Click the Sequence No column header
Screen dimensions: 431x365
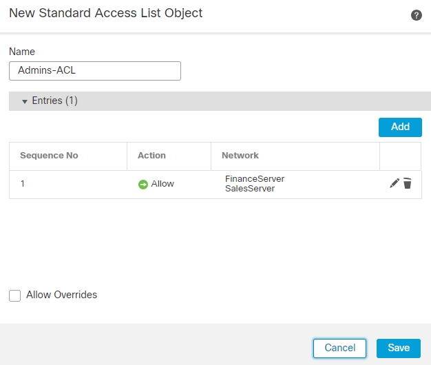click(49, 156)
